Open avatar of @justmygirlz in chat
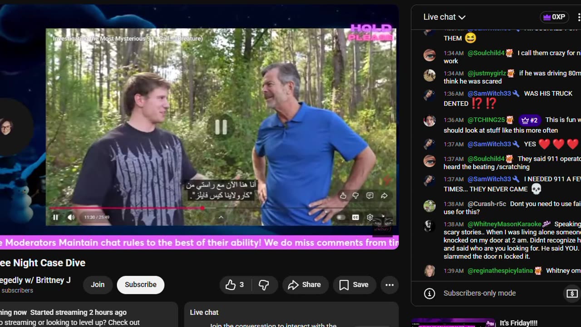Screen dimensions: 581x327 429,75
